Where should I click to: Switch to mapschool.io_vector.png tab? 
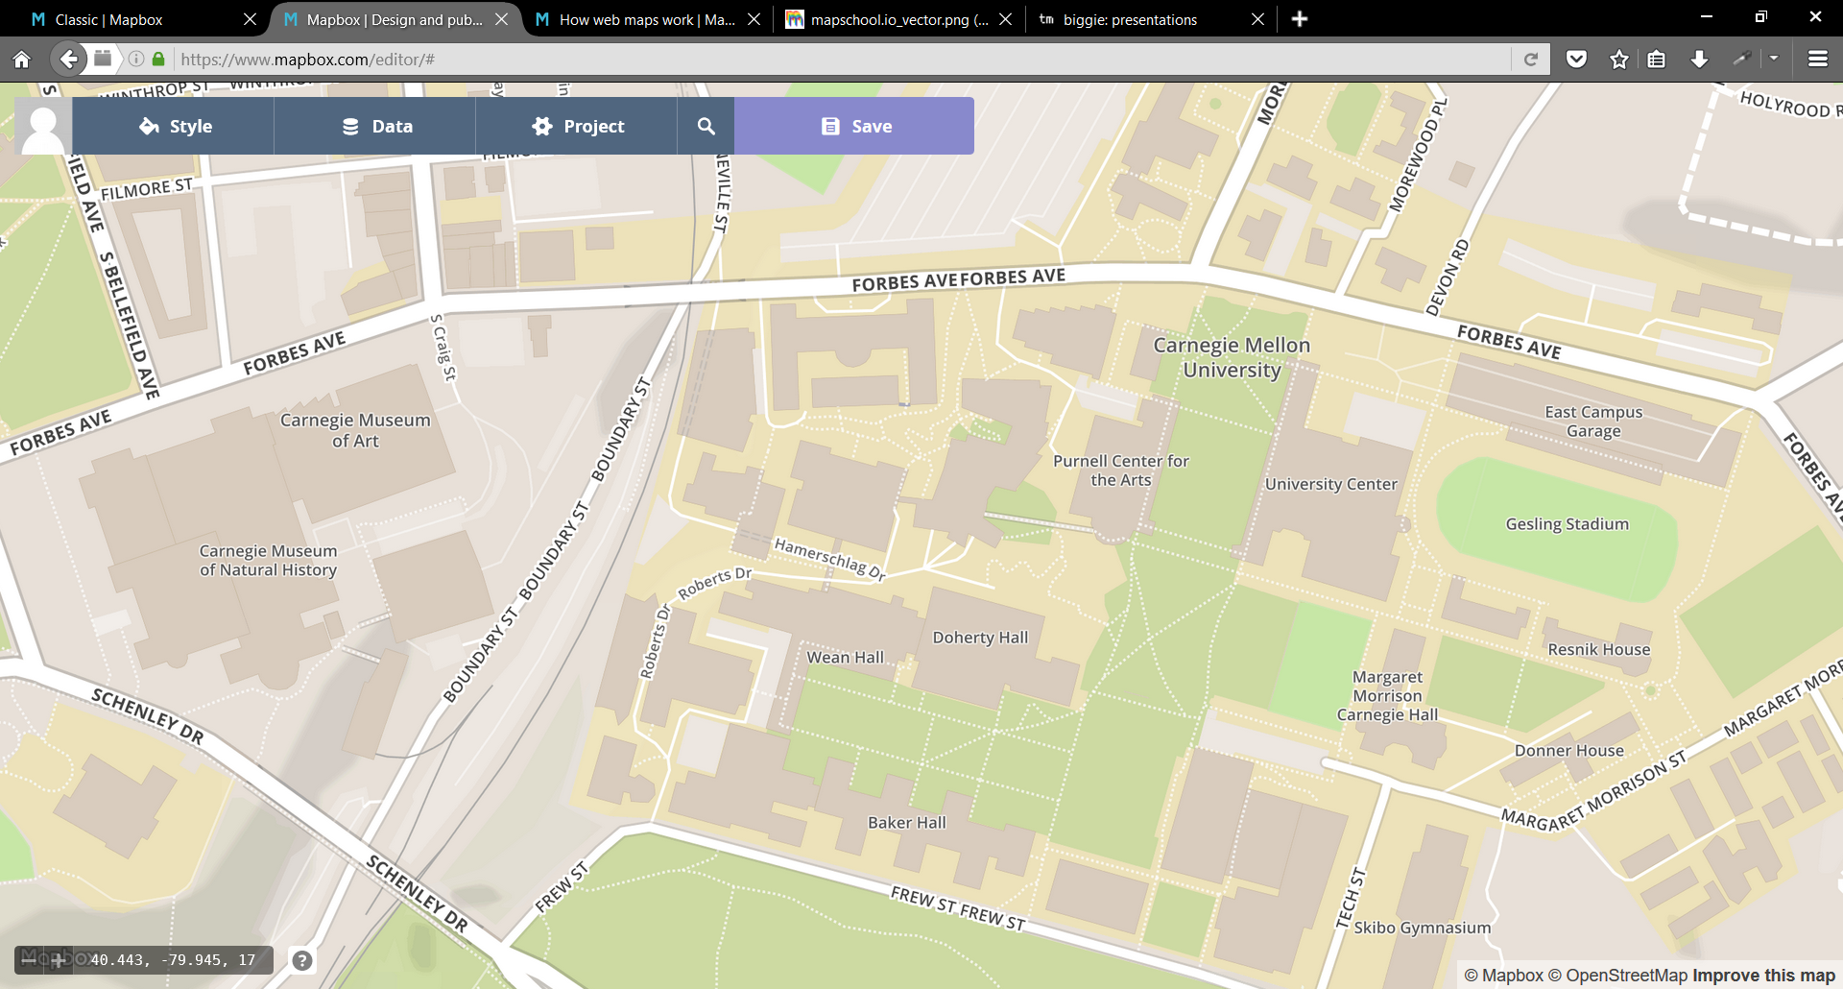(x=899, y=19)
